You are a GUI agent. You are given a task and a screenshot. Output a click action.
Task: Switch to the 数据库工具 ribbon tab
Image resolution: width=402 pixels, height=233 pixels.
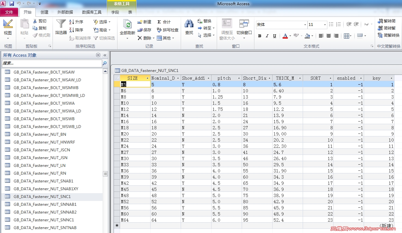[x=92, y=12]
